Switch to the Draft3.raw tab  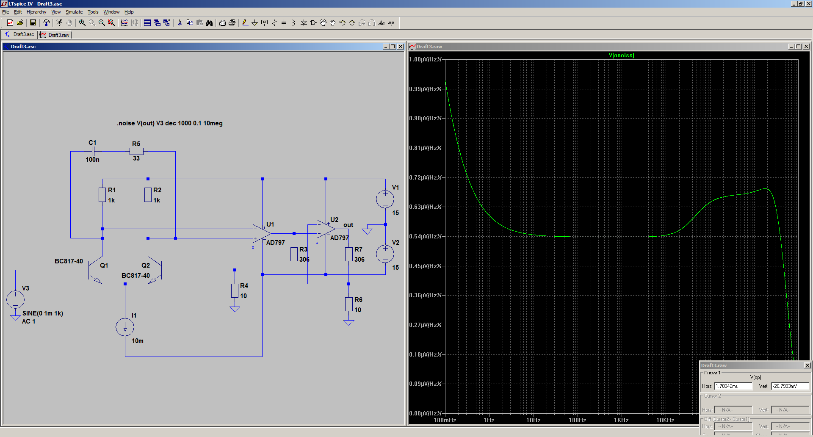[55, 35]
